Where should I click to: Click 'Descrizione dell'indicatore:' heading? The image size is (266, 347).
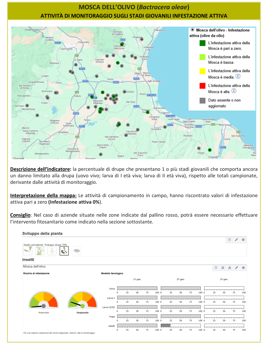[41, 169]
